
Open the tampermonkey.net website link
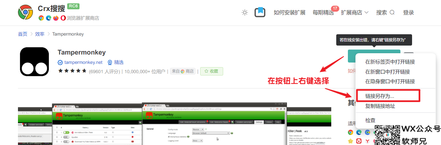[80, 62]
